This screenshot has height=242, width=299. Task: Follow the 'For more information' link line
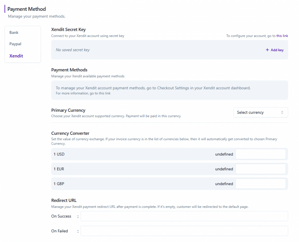pyautogui.click(x=83, y=93)
